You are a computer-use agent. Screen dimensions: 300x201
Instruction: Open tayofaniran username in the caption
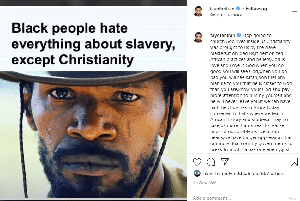pyautogui.click(x=223, y=35)
